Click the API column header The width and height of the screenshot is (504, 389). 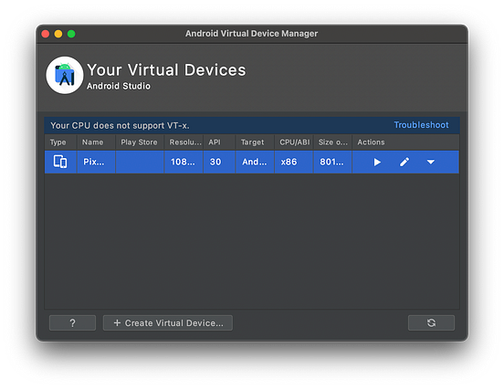point(219,142)
